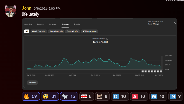
Task: Switch to the Content tab
Action: (x=40, y=24)
